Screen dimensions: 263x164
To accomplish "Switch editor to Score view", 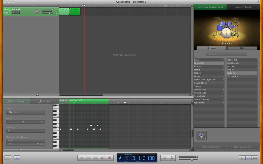I will (44, 101).
